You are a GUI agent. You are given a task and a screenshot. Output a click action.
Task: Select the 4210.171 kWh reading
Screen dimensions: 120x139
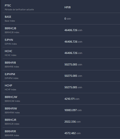click(x=72, y=99)
